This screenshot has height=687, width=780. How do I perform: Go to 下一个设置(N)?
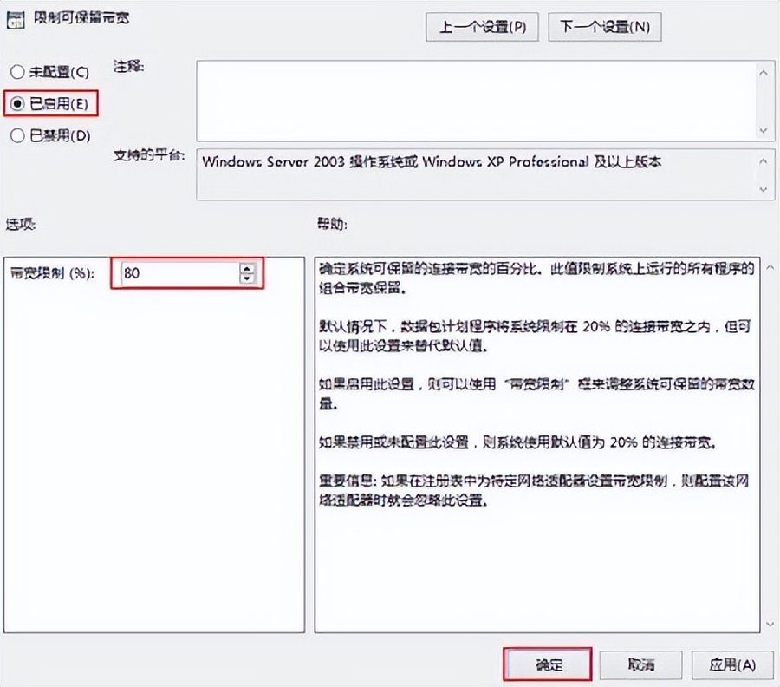point(605,26)
